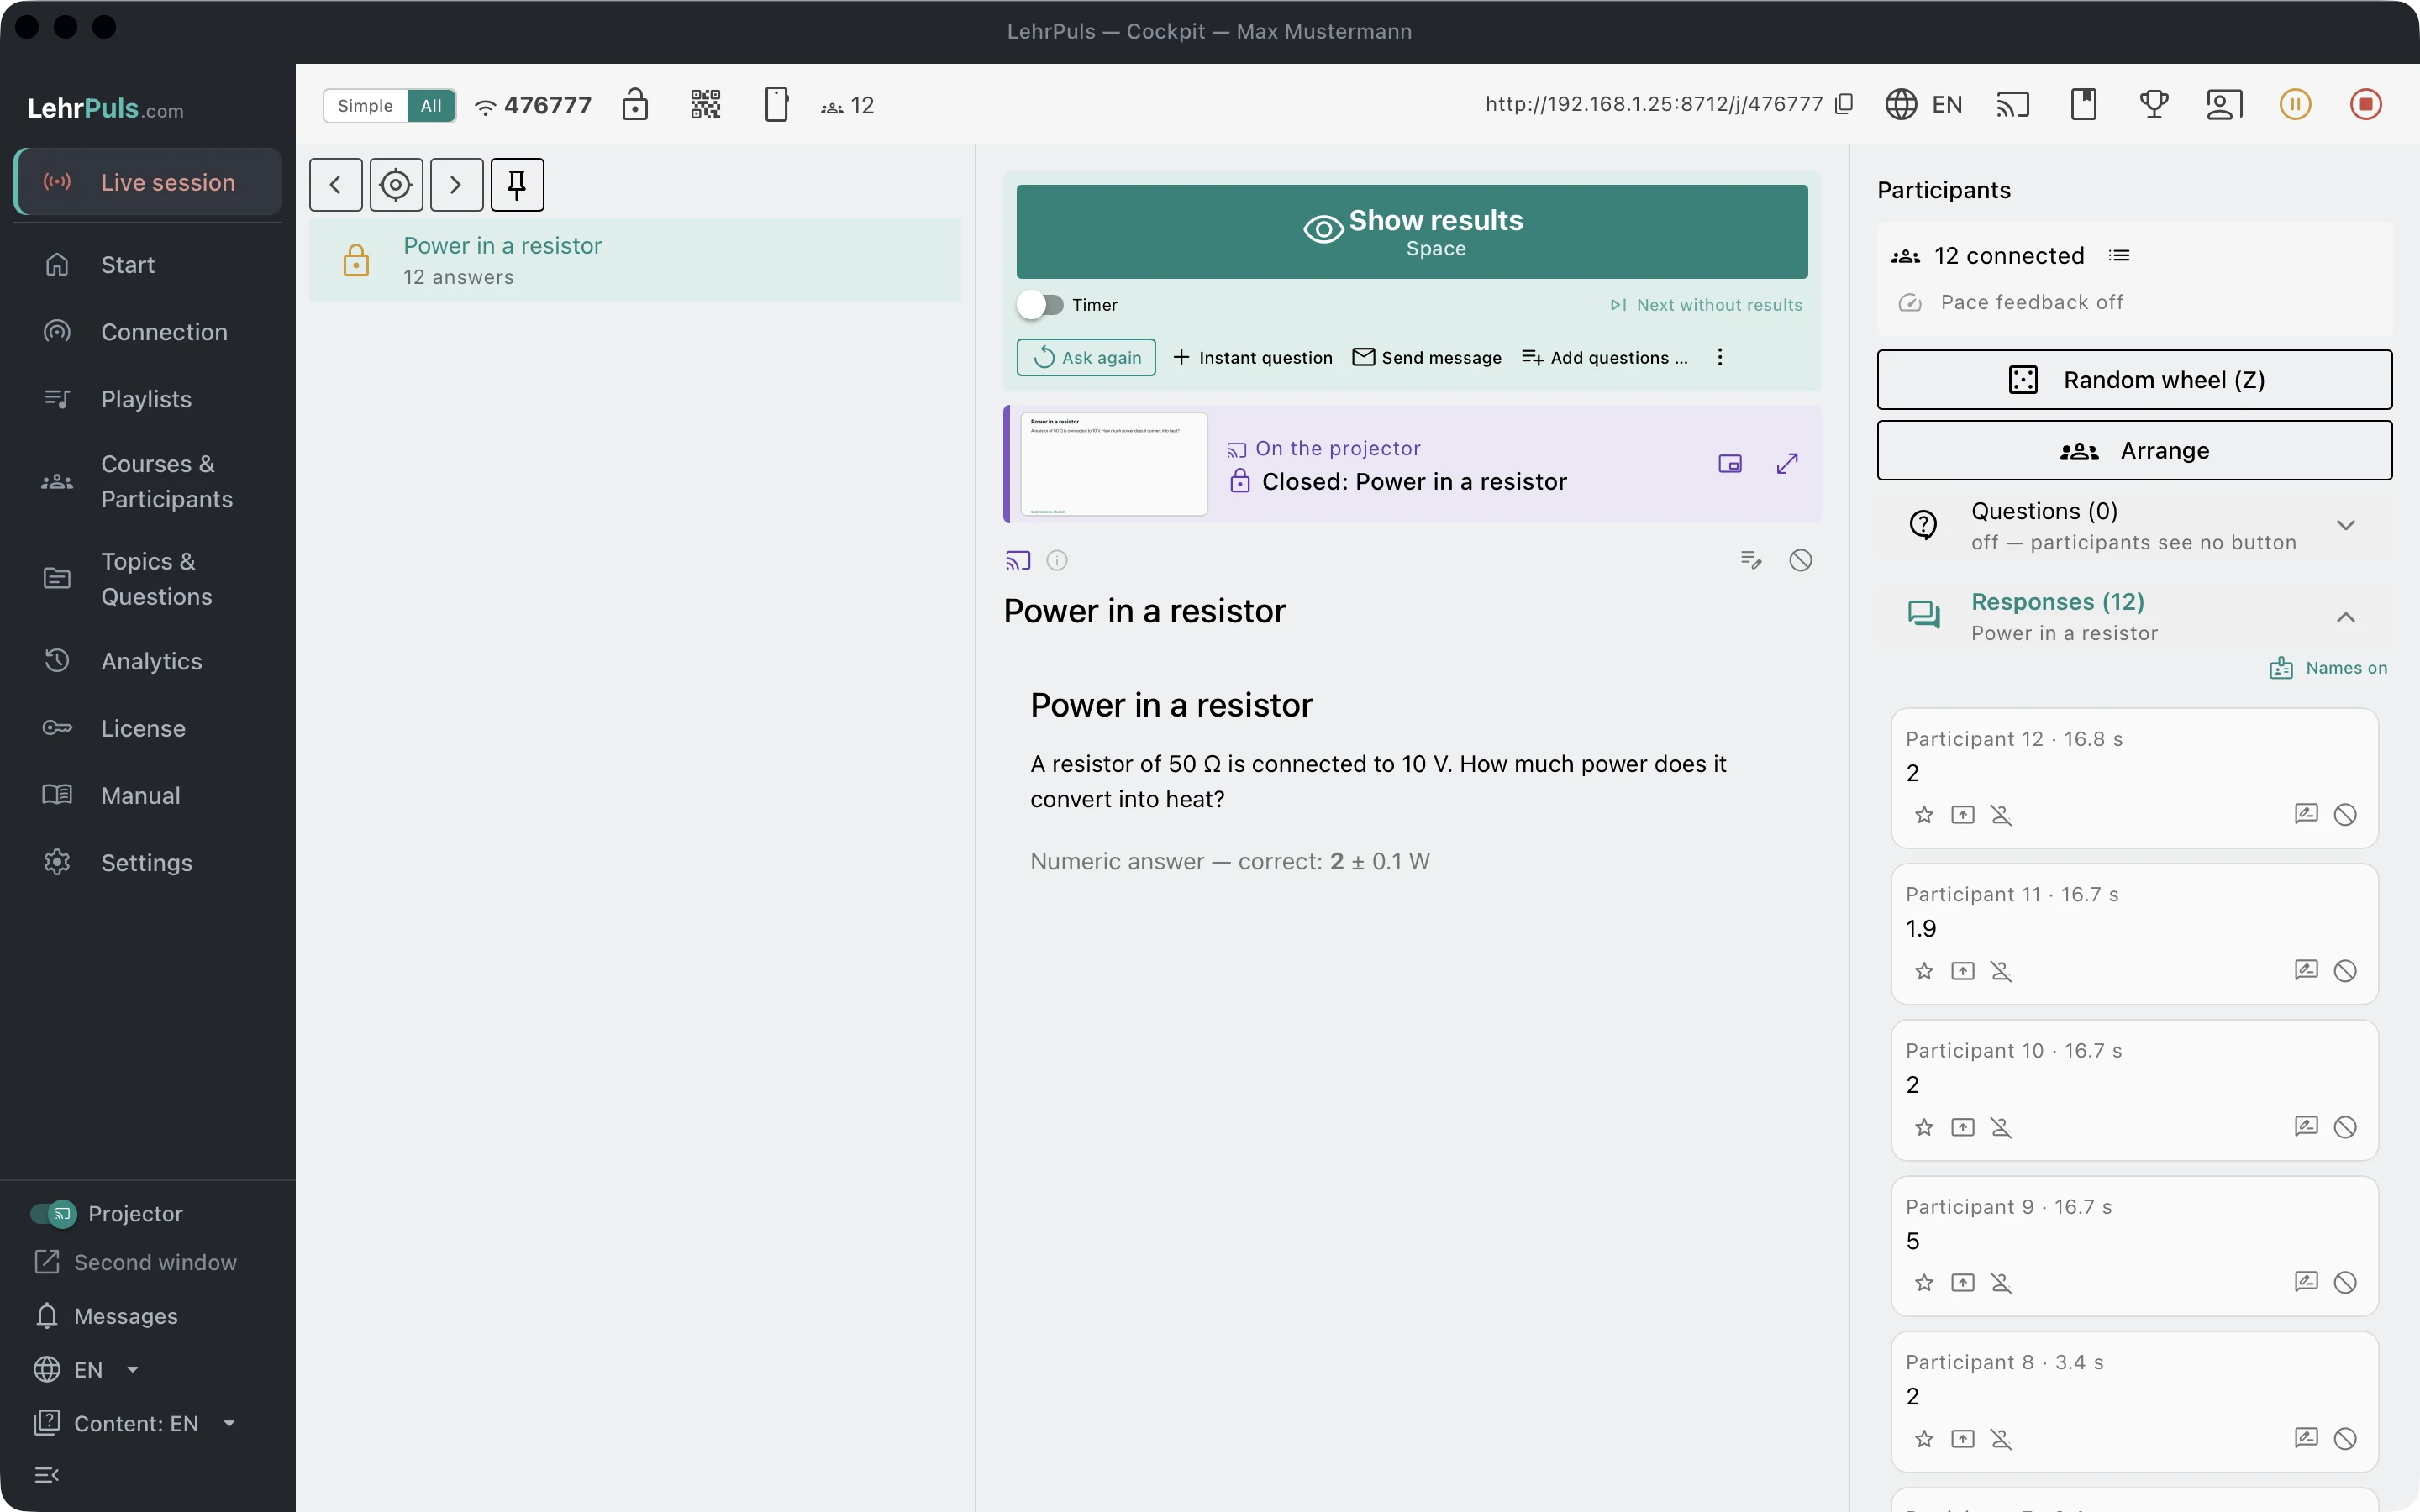
Task: Click the projector slide thumbnail preview
Action: (1113, 464)
